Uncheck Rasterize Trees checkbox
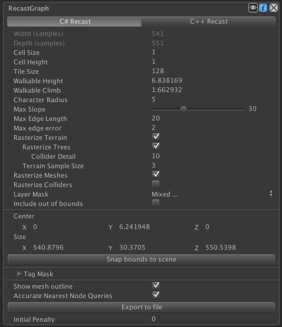This screenshot has width=282, height=327. pyautogui.click(x=156, y=146)
